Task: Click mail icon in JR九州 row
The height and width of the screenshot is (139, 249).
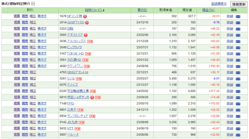Action: (x=238, y=123)
